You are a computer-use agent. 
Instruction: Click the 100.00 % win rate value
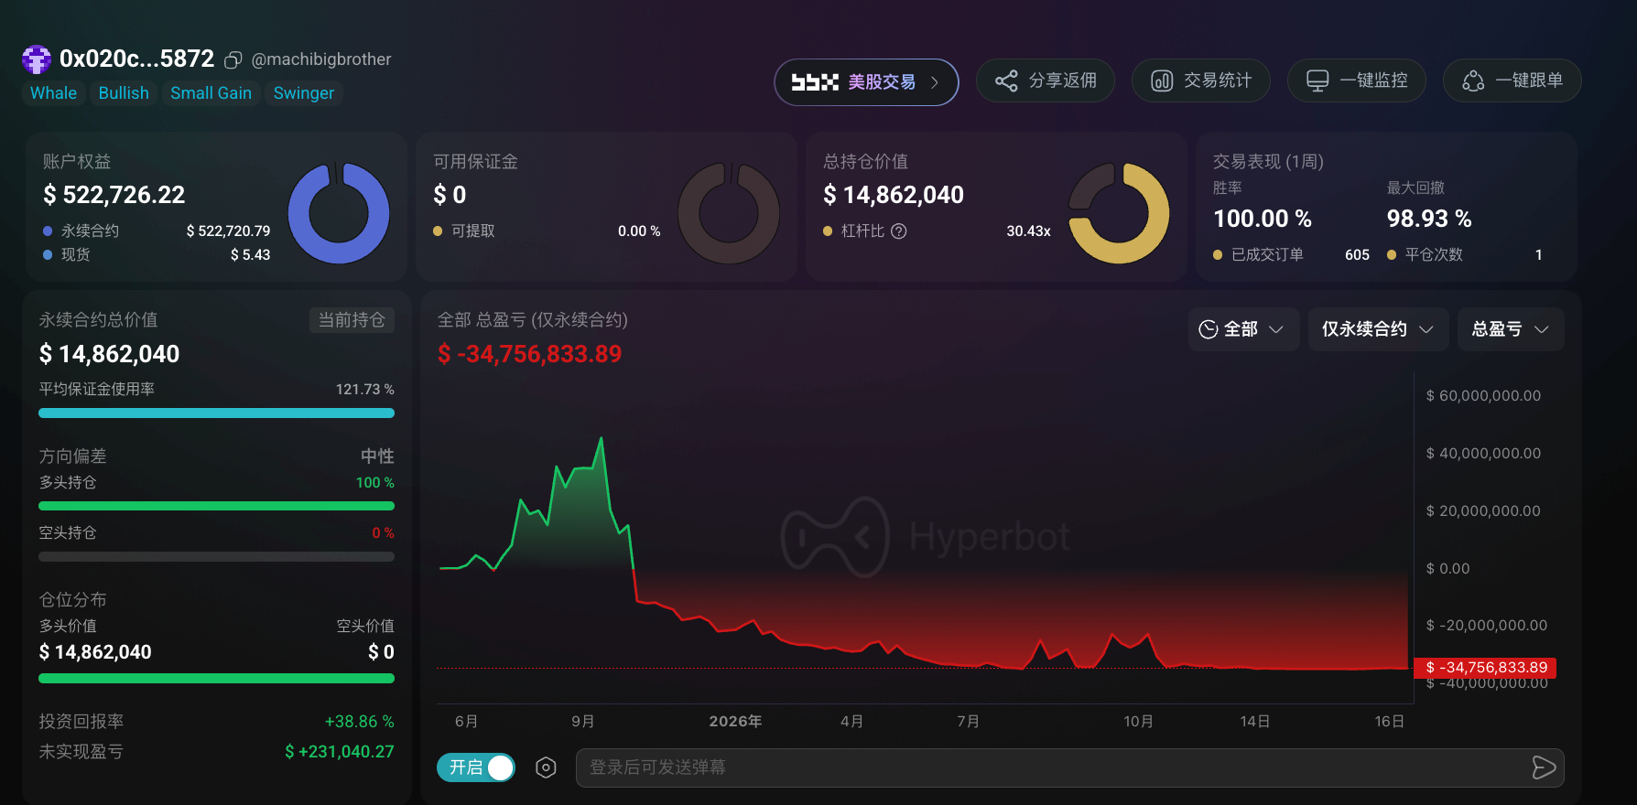click(1263, 219)
